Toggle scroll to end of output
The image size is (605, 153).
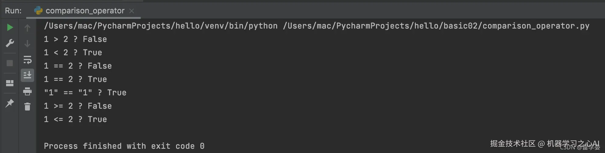(x=27, y=75)
